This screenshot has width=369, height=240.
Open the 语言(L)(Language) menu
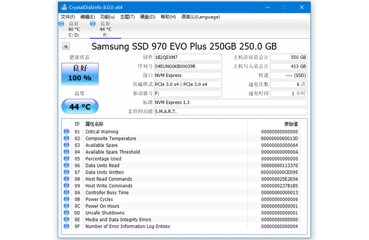[x=200, y=17]
